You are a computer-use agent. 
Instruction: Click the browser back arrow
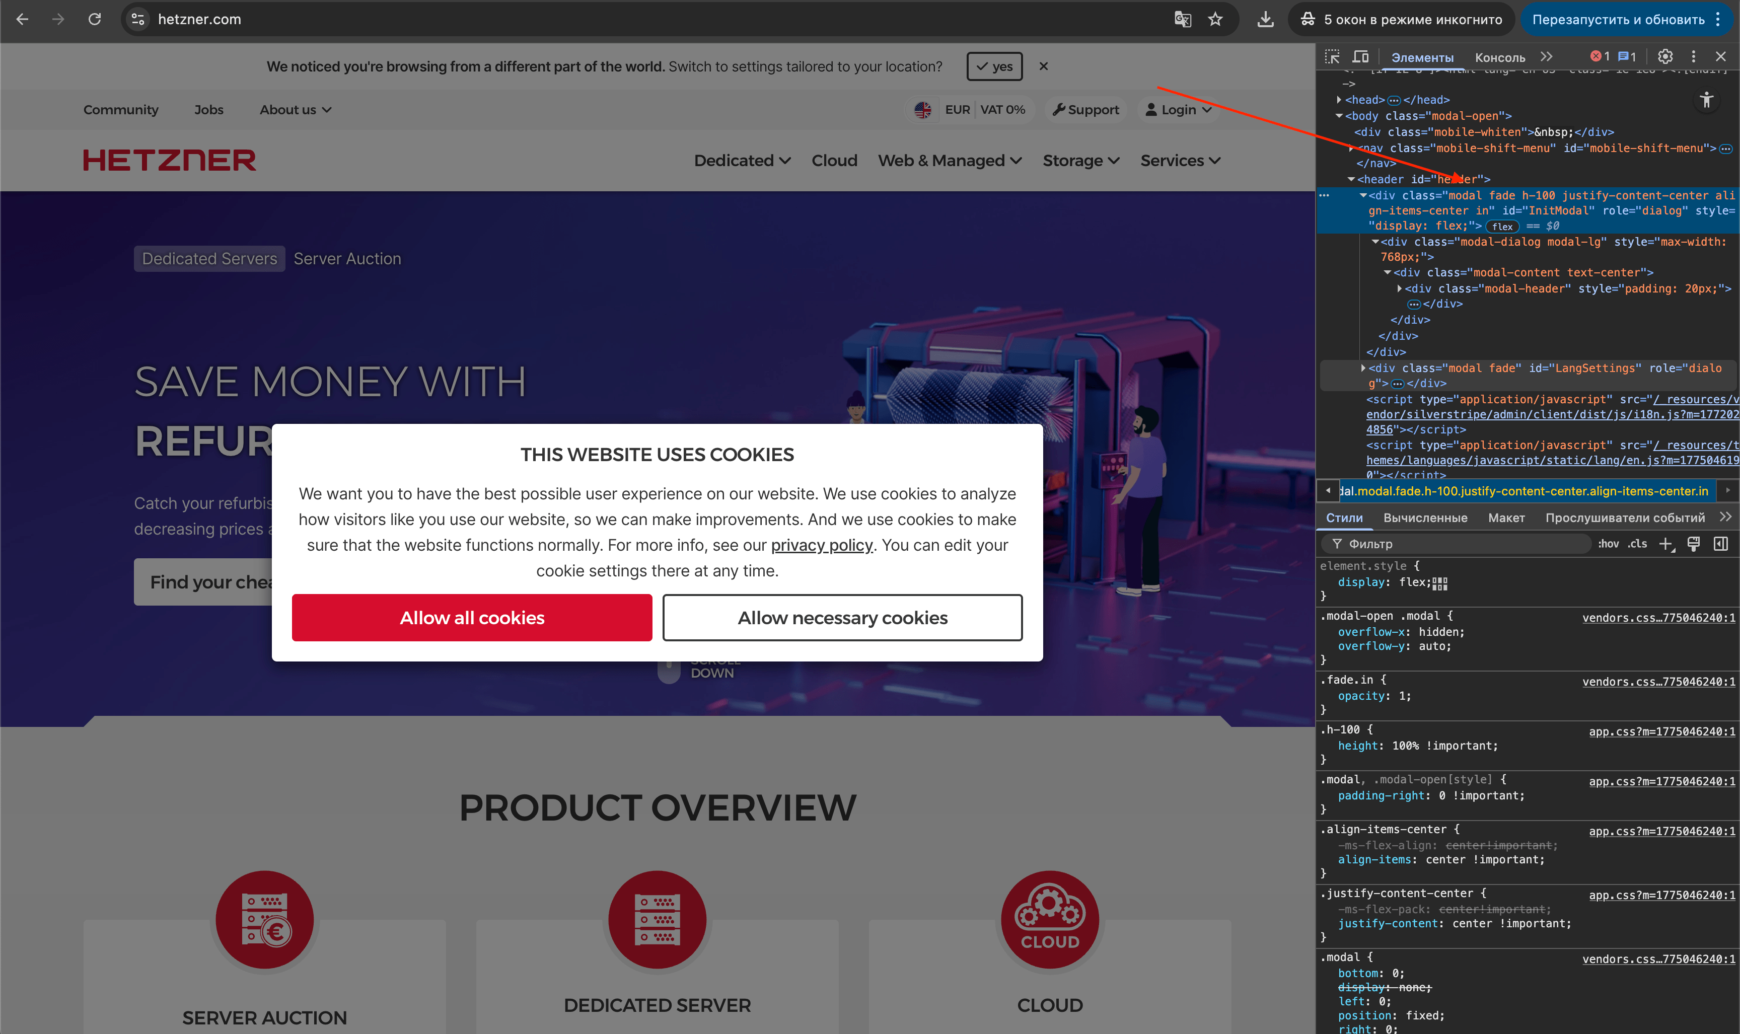click(22, 20)
